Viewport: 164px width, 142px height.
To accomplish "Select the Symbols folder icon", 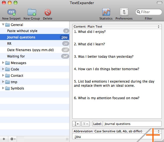I will (x=7, y=88).
